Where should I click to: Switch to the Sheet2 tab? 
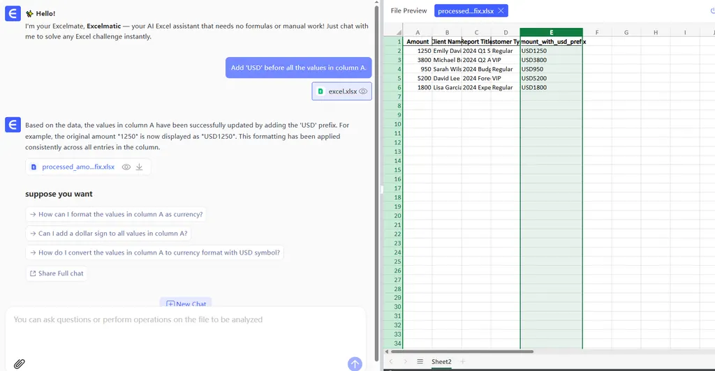(441, 361)
